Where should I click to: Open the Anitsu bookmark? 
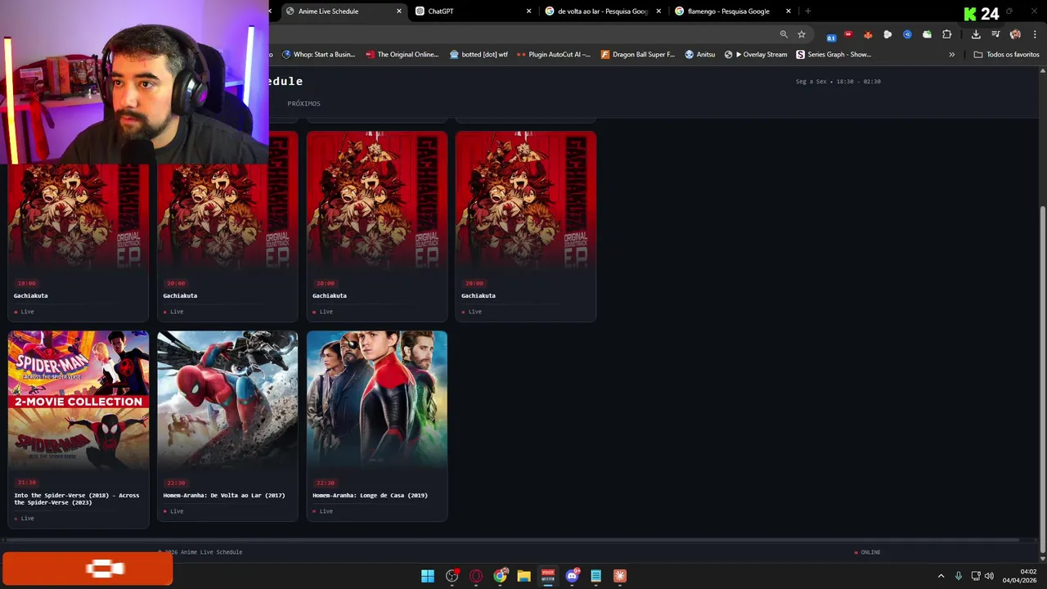700,55
